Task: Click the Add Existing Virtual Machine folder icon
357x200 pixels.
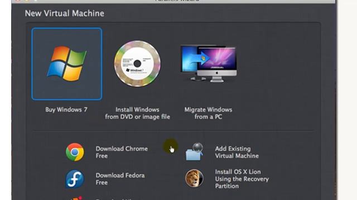Action: click(x=194, y=152)
